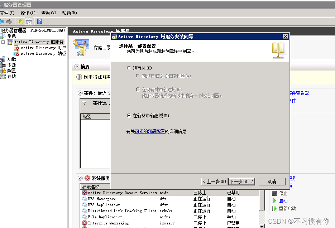This screenshot has width=335, height=228.
Task: Collapse the Active Directory 域服务 tree node
Action: [x=3, y=42]
